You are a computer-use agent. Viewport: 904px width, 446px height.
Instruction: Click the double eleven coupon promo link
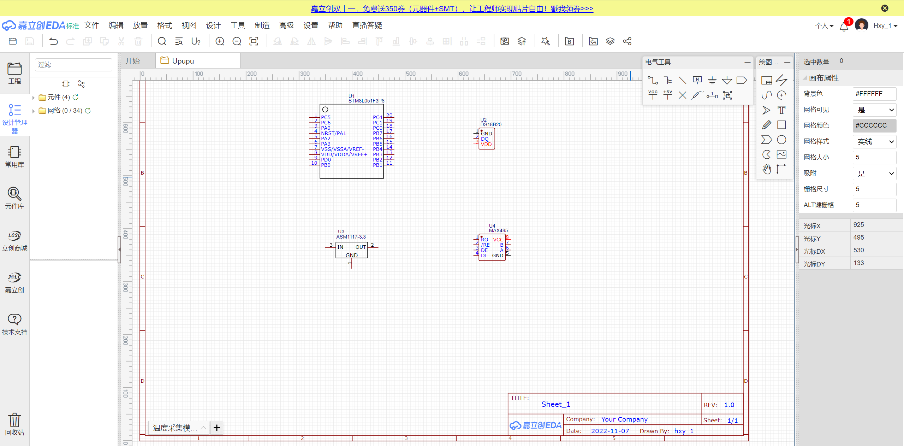[x=452, y=8]
